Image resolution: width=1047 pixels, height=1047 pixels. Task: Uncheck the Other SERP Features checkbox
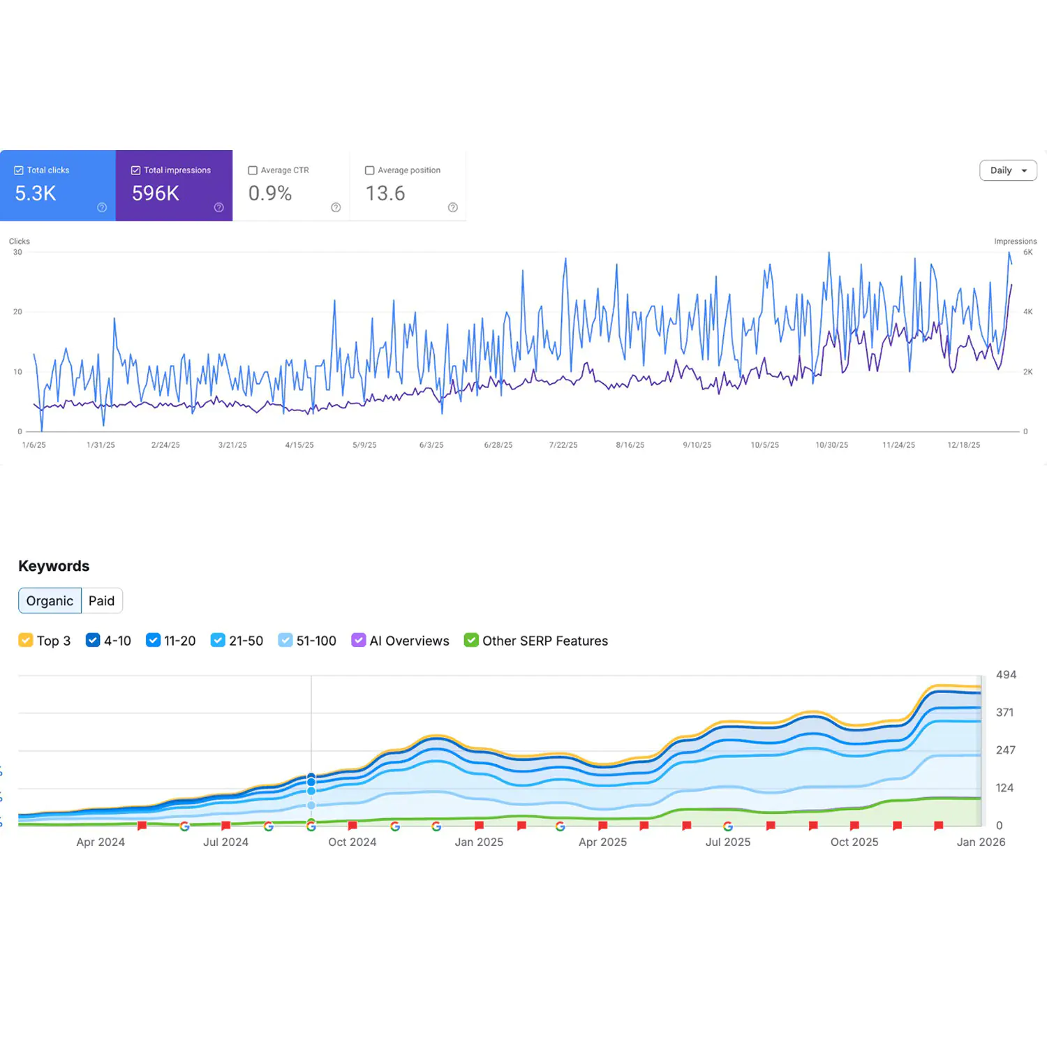pos(471,640)
